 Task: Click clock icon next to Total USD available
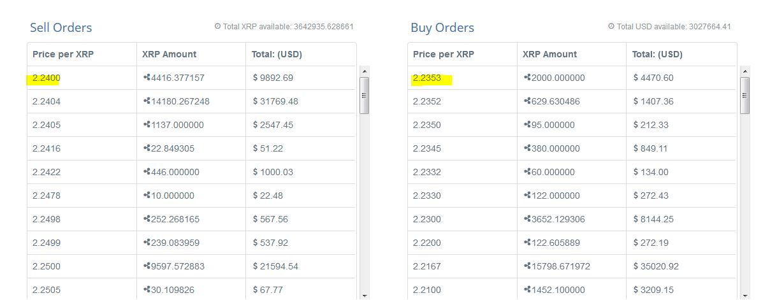[611, 27]
